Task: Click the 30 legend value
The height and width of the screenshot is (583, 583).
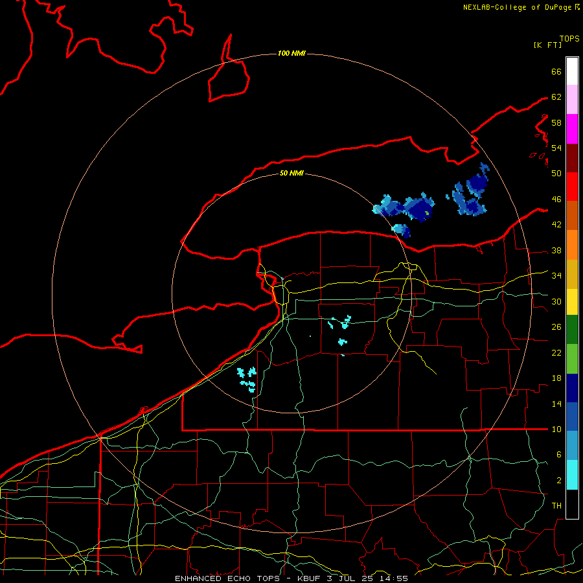Action: click(x=556, y=301)
